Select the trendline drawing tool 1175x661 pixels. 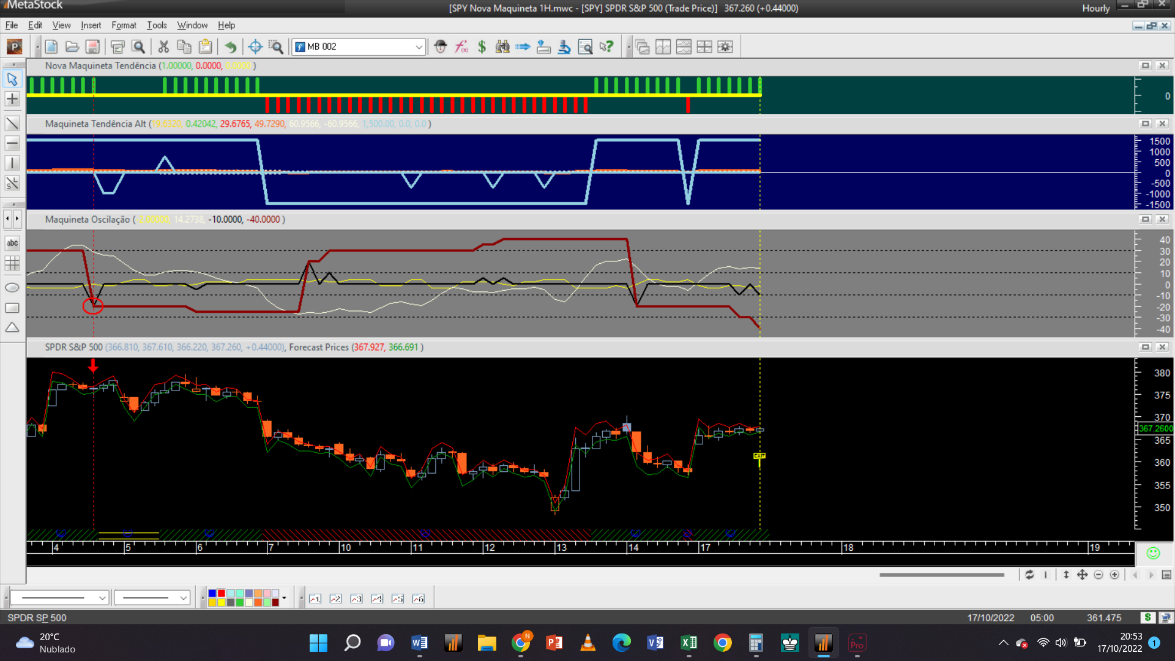coord(12,124)
